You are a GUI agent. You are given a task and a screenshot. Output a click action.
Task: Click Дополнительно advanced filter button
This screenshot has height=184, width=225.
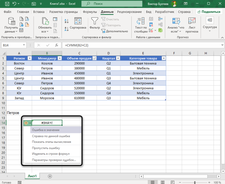click(x=114, y=31)
